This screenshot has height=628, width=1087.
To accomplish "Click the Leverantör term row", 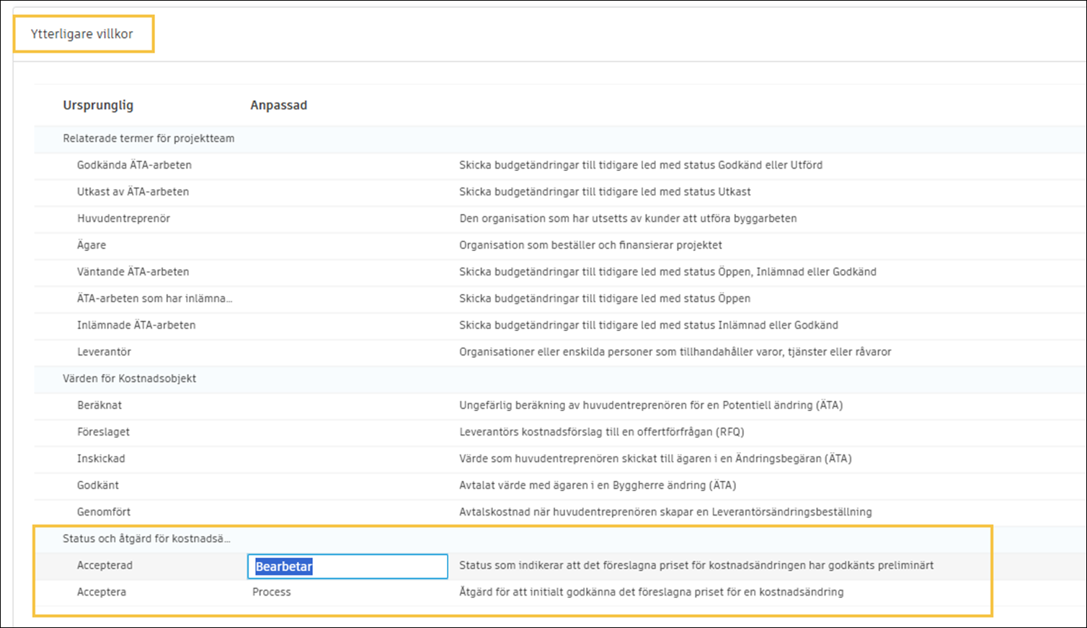I will [104, 352].
